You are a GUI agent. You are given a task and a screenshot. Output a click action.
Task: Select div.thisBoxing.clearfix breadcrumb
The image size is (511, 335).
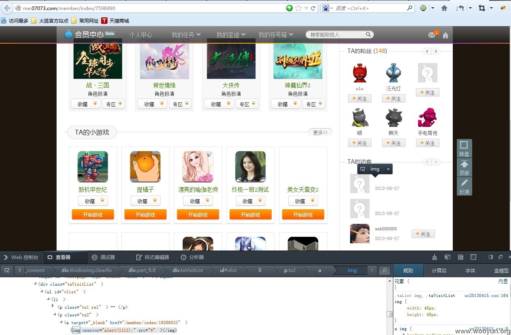(x=87, y=270)
